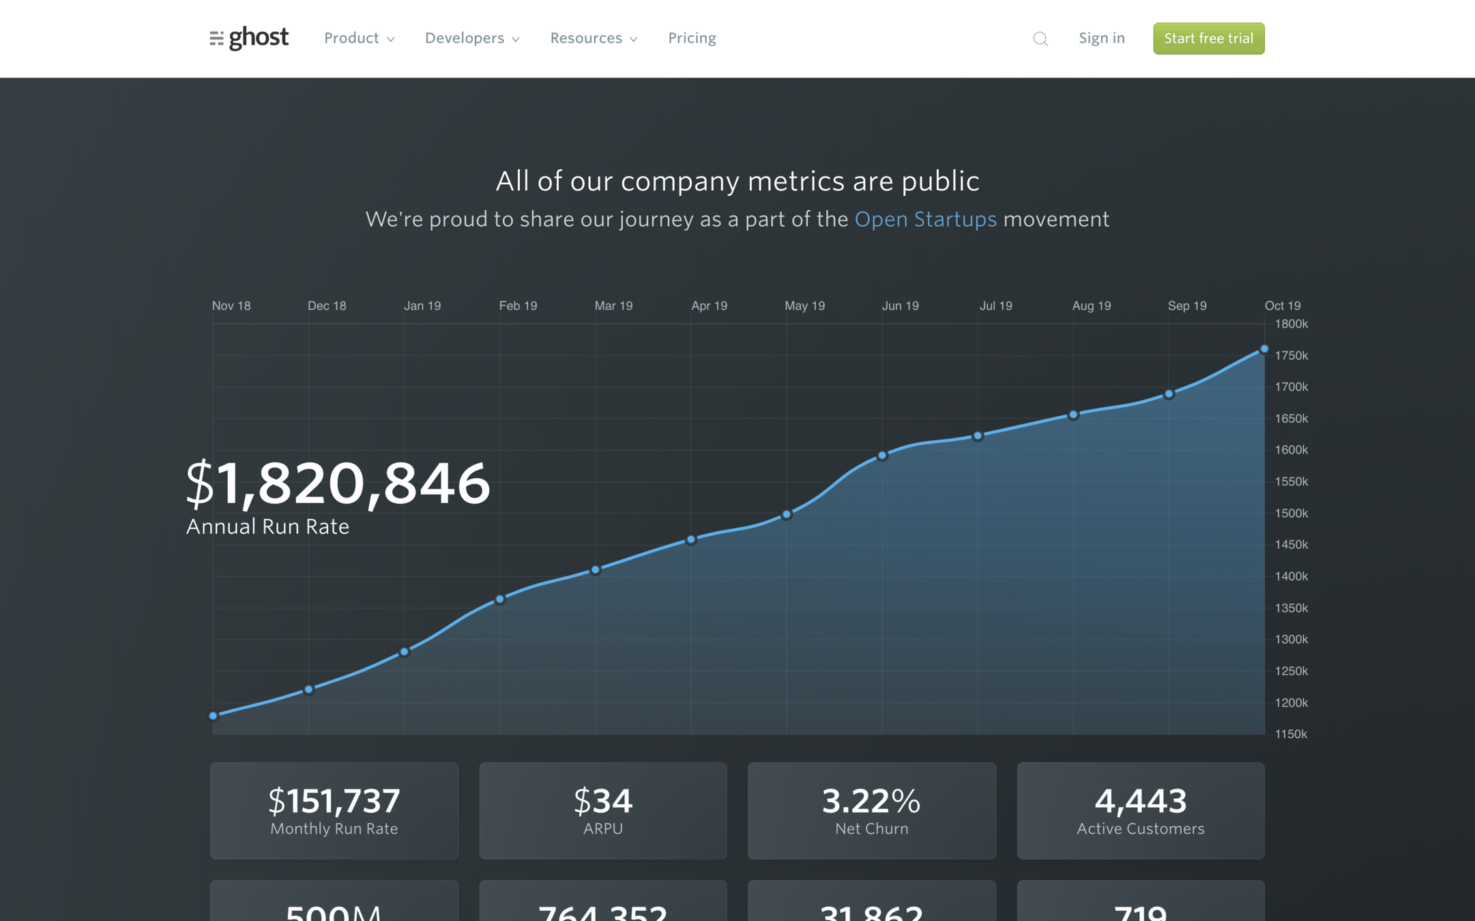Expand the Resources dropdown menu

594,38
